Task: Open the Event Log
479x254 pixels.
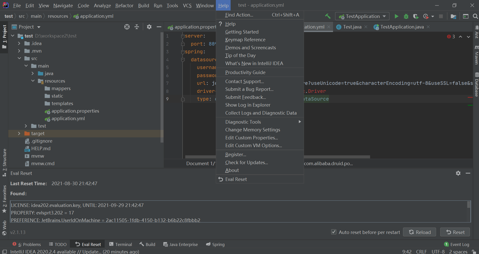Action: coord(457,244)
